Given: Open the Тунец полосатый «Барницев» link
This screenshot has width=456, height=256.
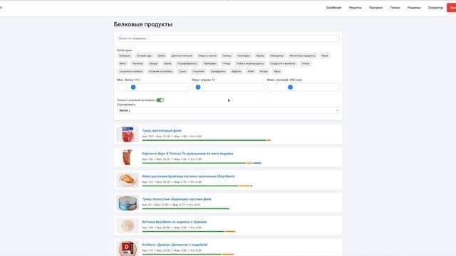Looking at the screenshot, I should coord(177,199).
